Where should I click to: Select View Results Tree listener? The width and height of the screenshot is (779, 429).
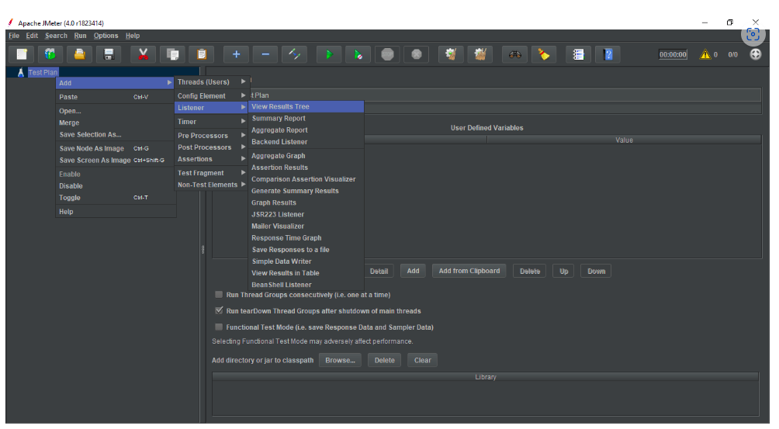[280, 107]
